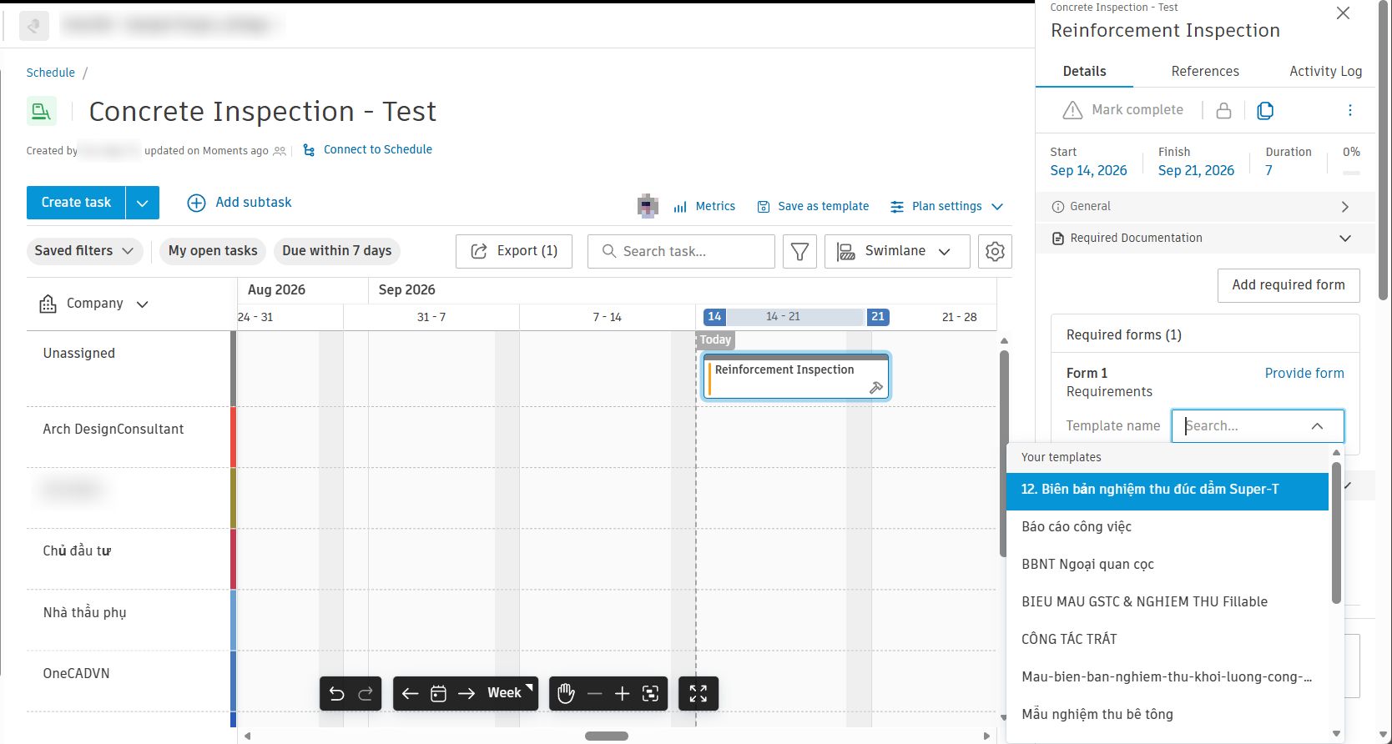Zoom in with the plus icon
This screenshot has height=744, width=1392.
coord(622,693)
